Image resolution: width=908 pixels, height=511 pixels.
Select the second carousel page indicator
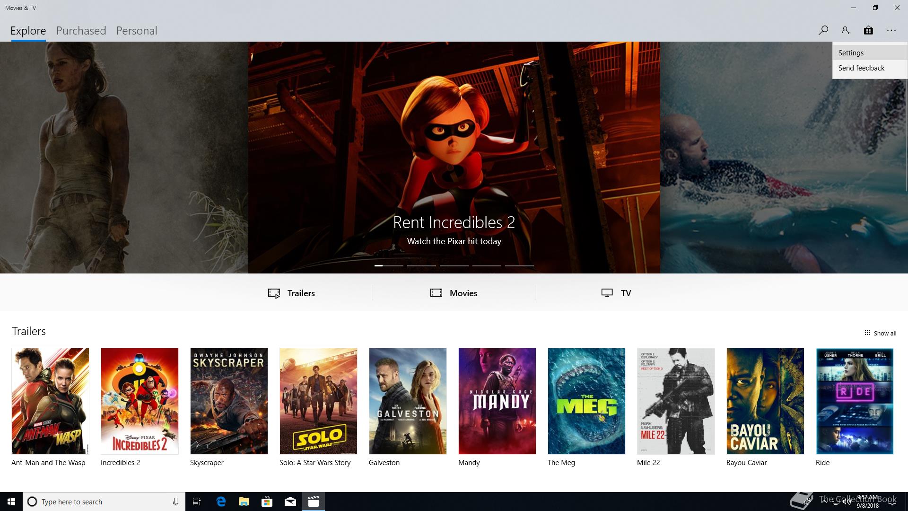(421, 265)
